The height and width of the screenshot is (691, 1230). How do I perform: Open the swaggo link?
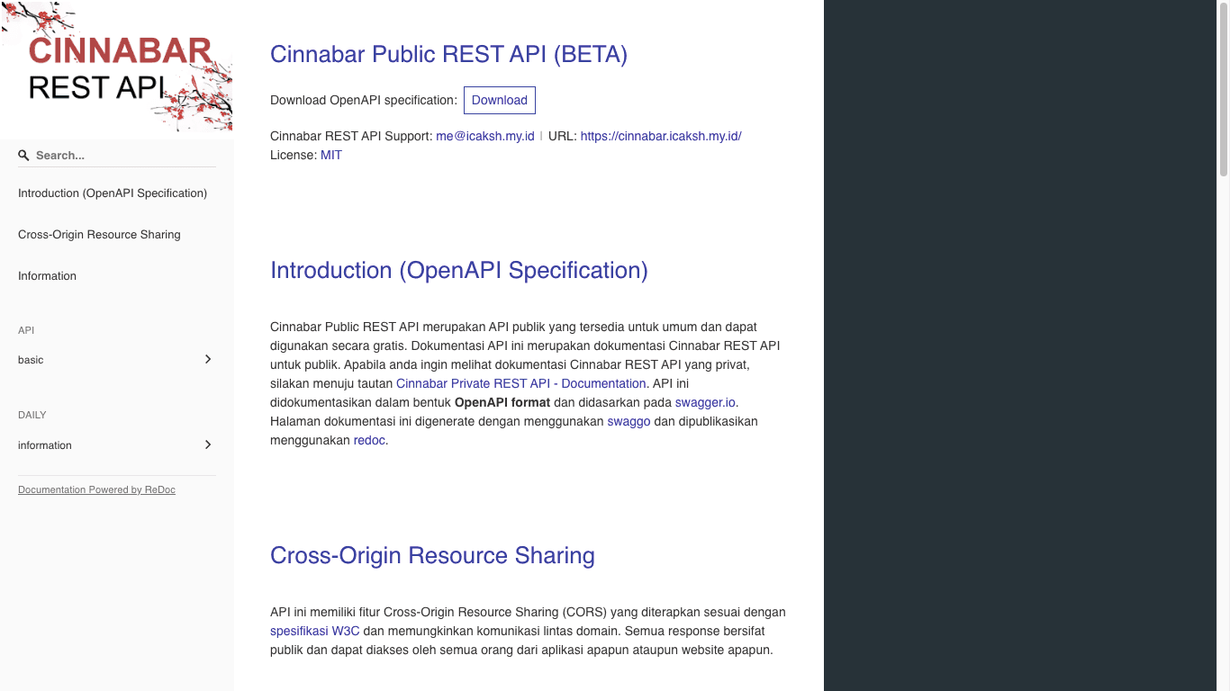tap(629, 421)
